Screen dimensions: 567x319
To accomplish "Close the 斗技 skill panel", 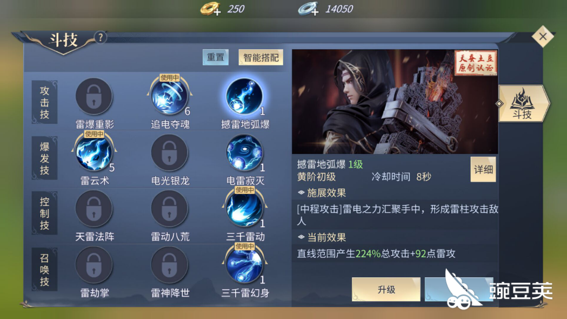I will 543,36.
